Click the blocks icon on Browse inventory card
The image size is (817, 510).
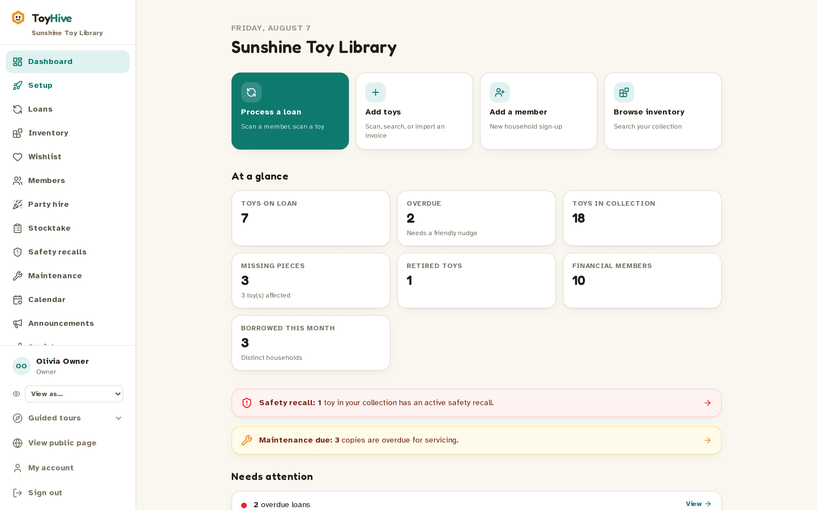[624, 92]
